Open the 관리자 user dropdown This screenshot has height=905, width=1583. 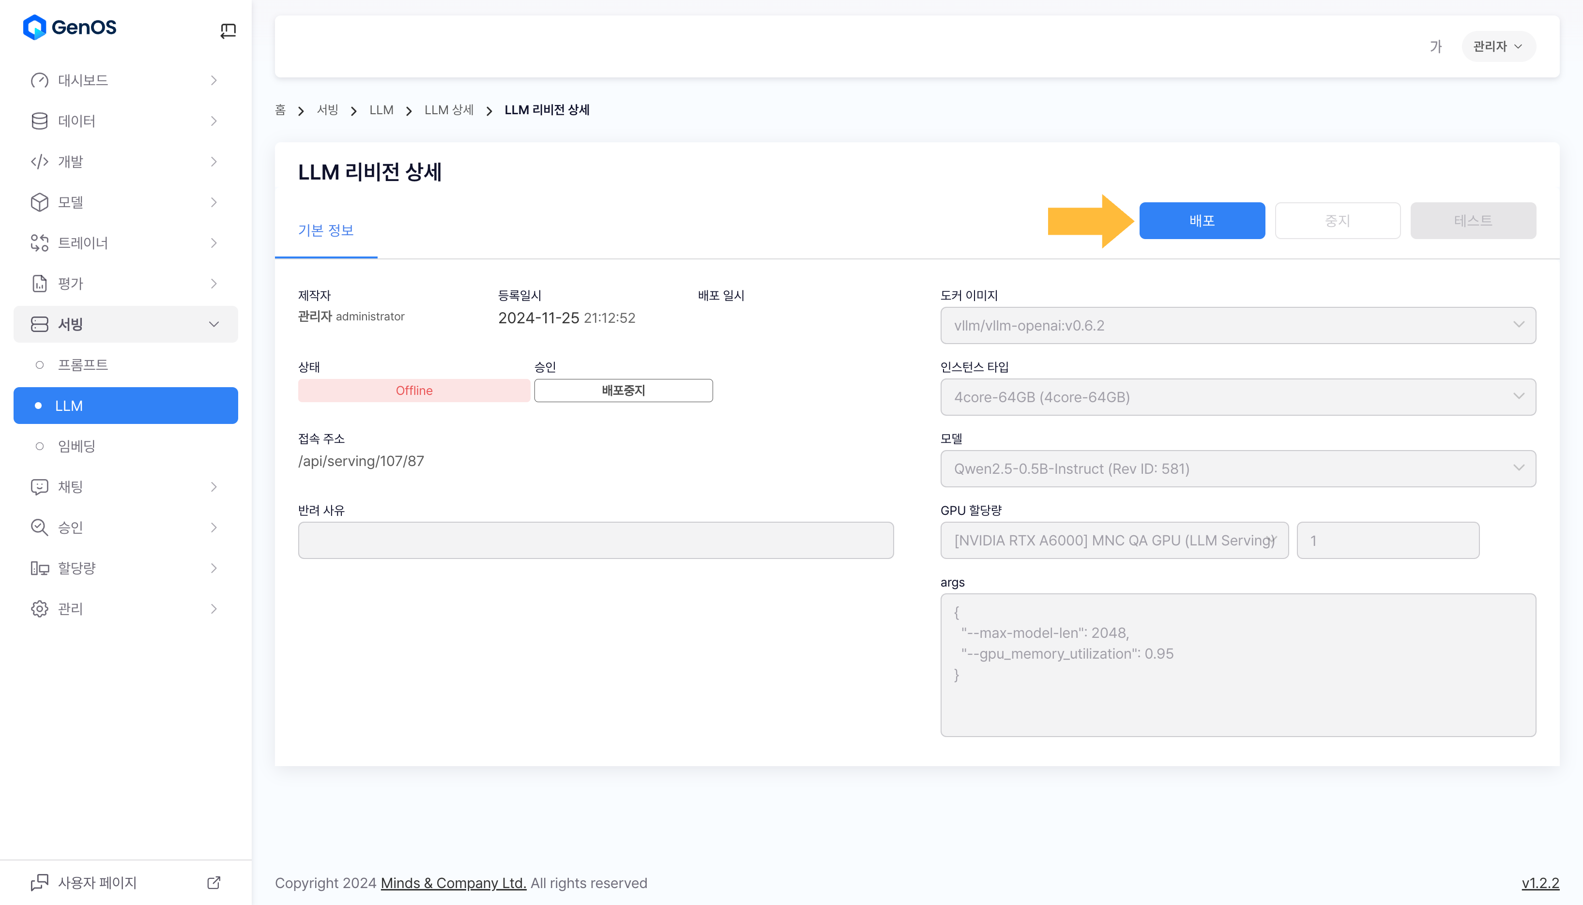coord(1497,46)
